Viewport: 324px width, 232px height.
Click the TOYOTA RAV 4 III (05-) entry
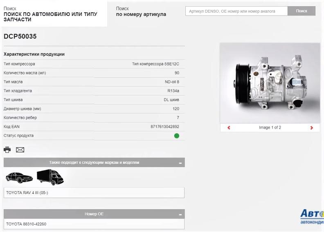click(x=94, y=193)
